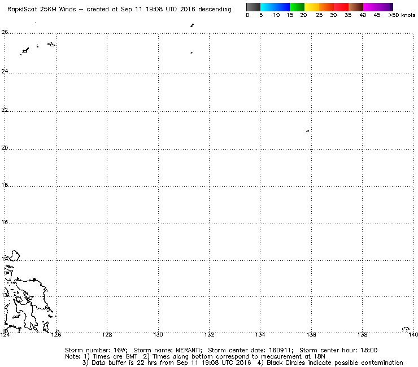Click the large island outline near 13N 125E
Image resolution: width=418 pixels, height=367 pixels.
click(x=32, y=294)
